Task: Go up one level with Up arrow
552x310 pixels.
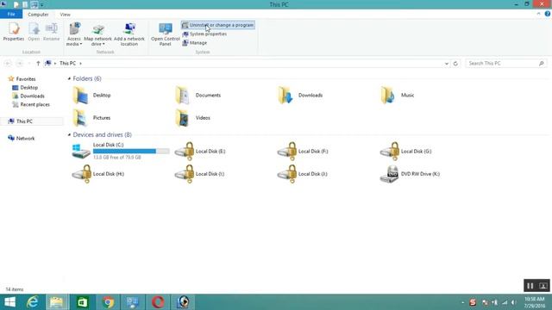Action: point(38,63)
